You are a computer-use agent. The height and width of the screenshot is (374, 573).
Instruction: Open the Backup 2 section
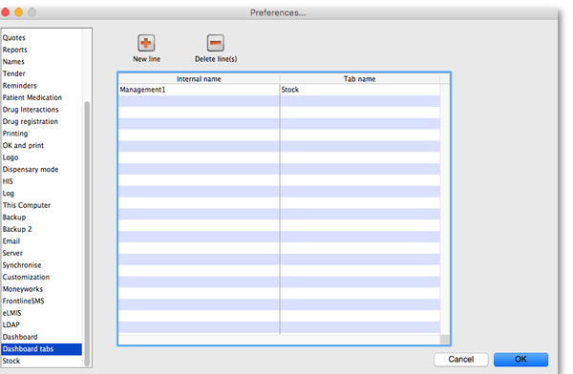[17, 229]
